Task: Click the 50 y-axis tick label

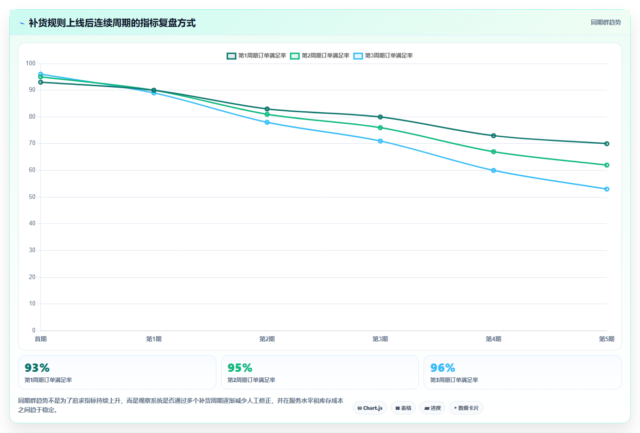Action: pyautogui.click(x=32, y=197)
